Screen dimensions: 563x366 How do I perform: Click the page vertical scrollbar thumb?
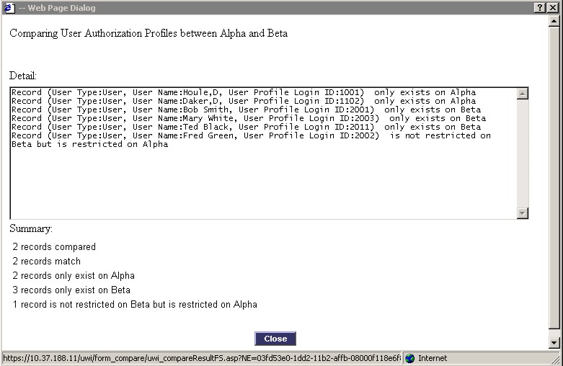(554, 177)
